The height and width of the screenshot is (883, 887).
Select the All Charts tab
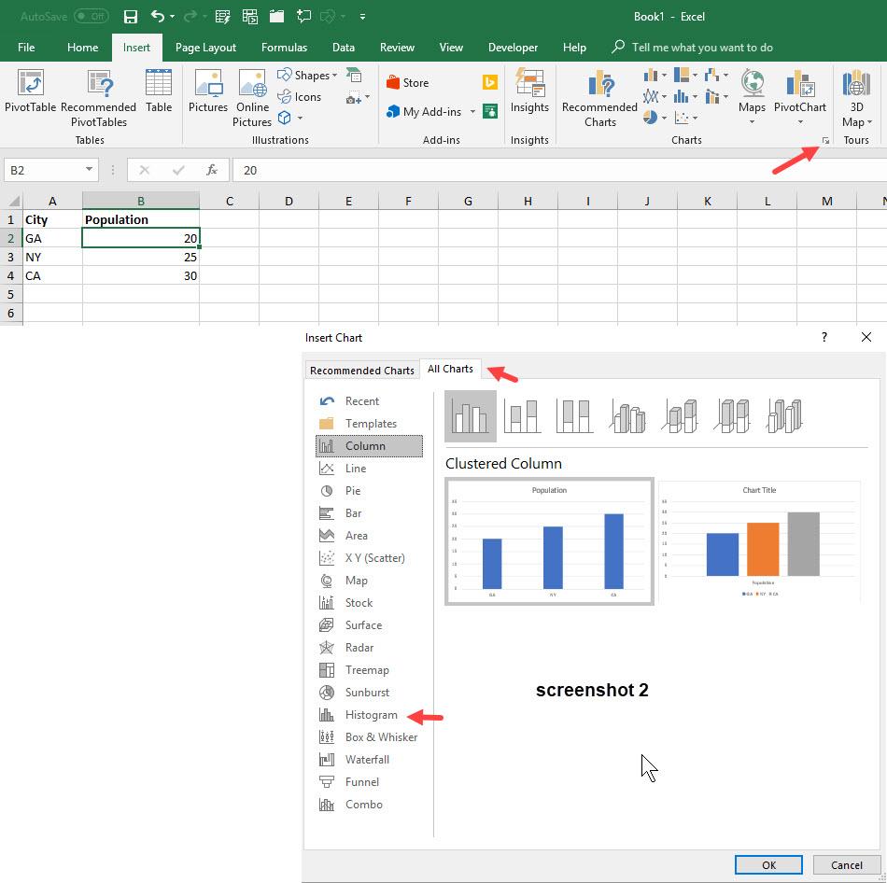coord(450,369)
